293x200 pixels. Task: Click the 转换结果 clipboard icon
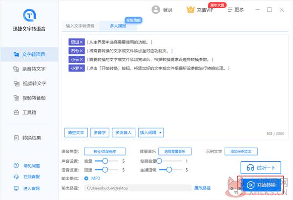(x=16, y=138)
